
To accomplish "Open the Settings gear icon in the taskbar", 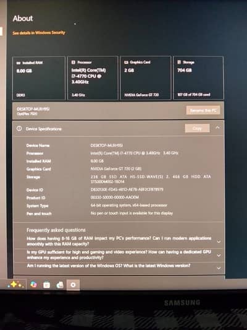I will [73, 285].
